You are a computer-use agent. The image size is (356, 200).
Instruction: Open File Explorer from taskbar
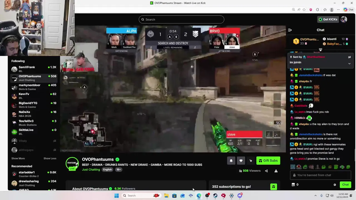(166, 196)
